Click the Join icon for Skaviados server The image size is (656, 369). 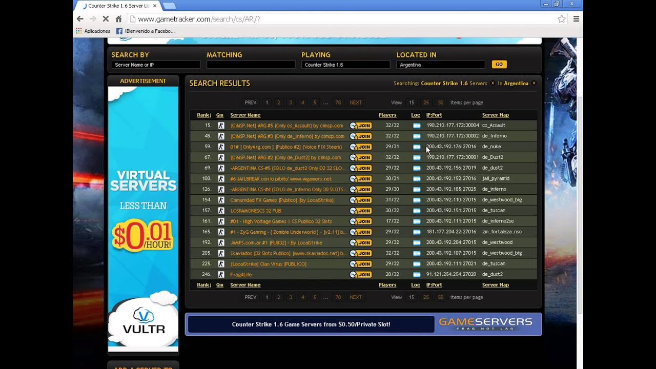(x=360, y=253)
